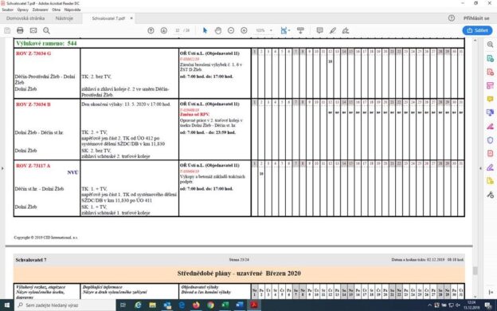Print the document with the printer icon
This screenshot has width=497, height=311.
(20, 30)
